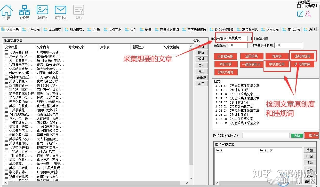Open the CSDN博客 tab

coord(52,30)
